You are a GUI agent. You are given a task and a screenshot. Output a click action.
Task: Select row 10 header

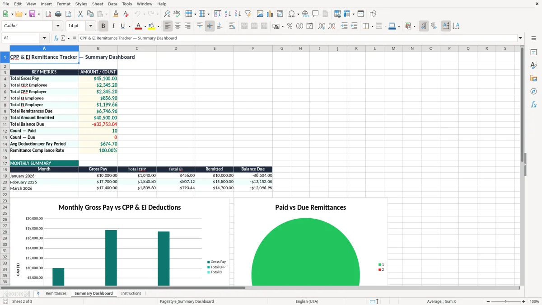pyautogui.click(x=5, y=117)
